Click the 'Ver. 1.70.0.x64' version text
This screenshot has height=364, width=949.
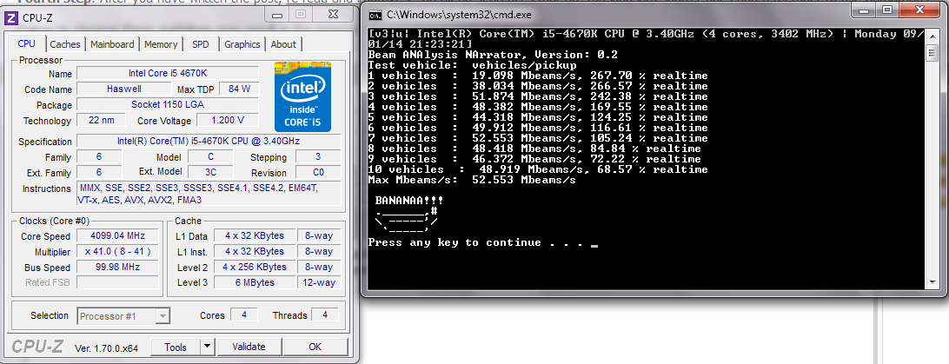(x=107, y=348)
